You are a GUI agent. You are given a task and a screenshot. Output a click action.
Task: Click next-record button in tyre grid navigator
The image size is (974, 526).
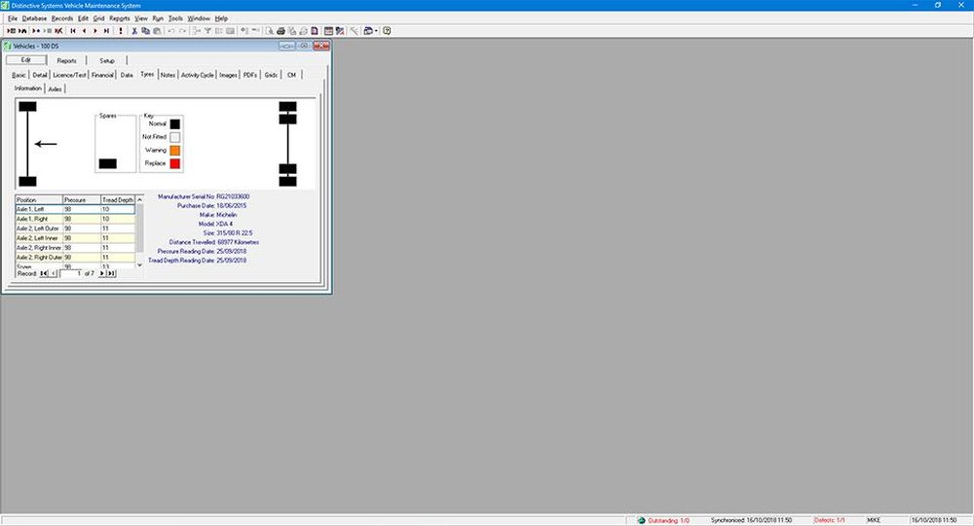(x=102, y=273)
